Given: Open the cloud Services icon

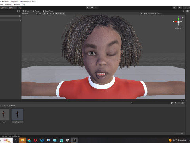Looking at the screenshot, I should tap(180, 8).
